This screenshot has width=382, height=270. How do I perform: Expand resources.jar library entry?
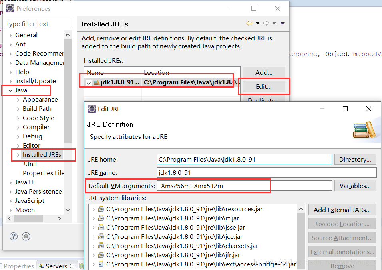(x=94, y=209)
